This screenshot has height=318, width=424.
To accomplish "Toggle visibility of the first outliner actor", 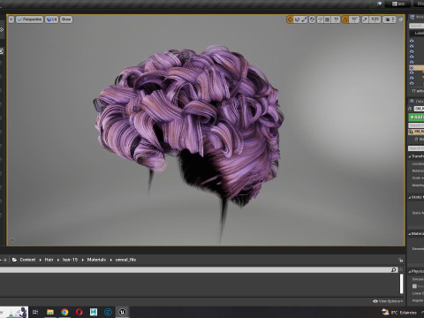I will coord(412,41).
